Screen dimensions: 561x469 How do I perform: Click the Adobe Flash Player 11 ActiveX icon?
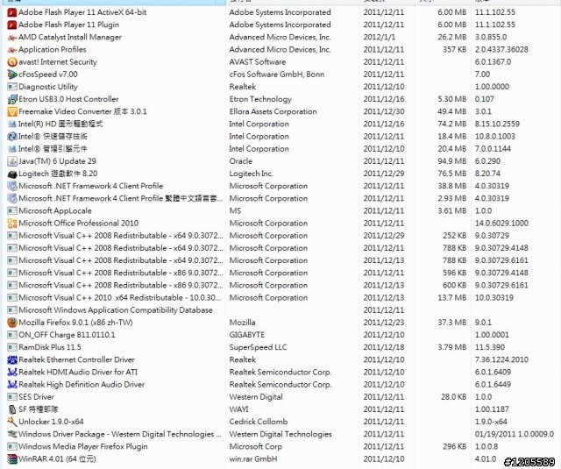12,12
